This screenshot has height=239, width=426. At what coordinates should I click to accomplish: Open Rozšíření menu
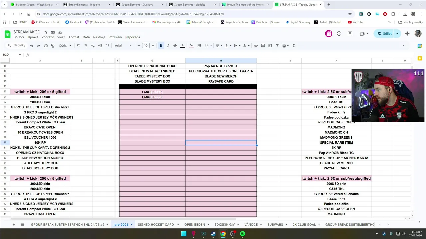pos(115,37)
